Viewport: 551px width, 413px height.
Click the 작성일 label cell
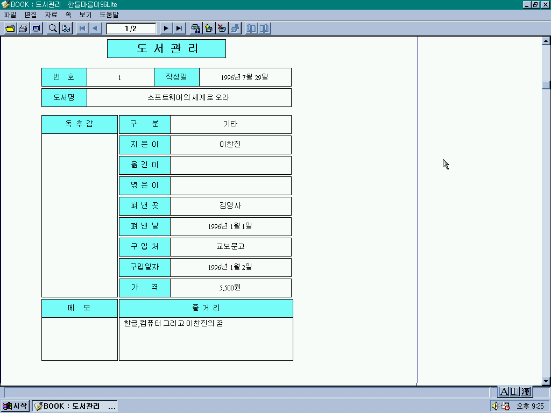(x=176, y=77)
